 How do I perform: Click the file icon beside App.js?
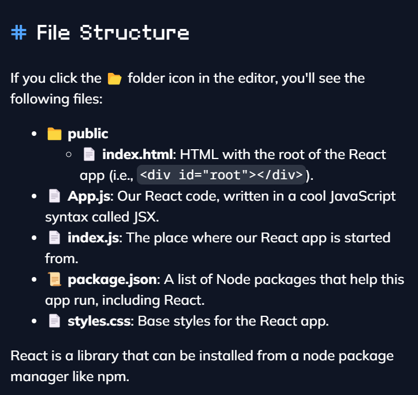coord(54,197)
